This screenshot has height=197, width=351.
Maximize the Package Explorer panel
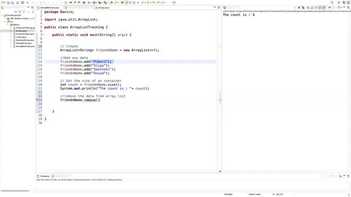point(32,8)
